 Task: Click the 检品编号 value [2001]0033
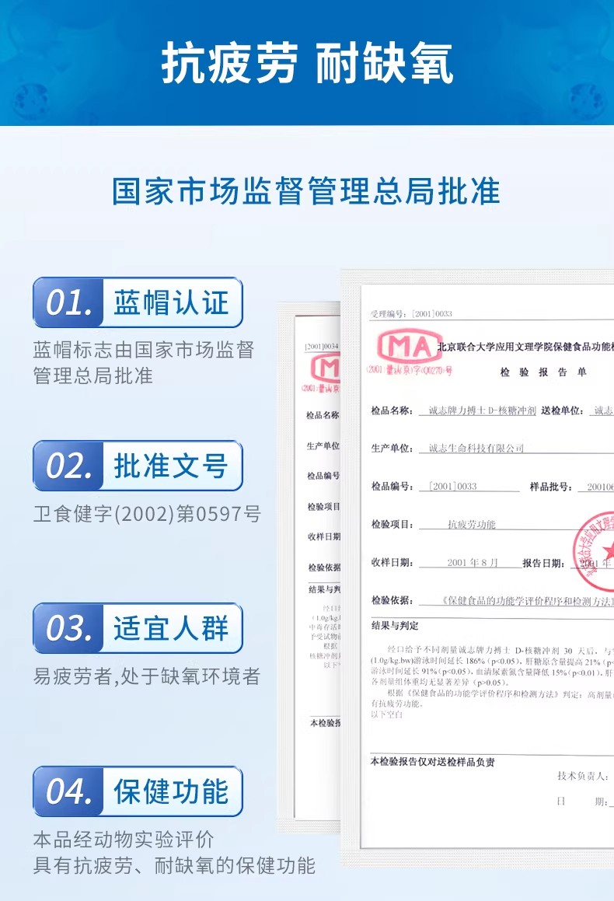coord(454,486)
